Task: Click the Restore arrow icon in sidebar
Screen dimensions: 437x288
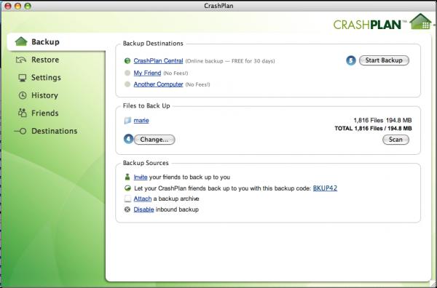Action: [21, 60]
